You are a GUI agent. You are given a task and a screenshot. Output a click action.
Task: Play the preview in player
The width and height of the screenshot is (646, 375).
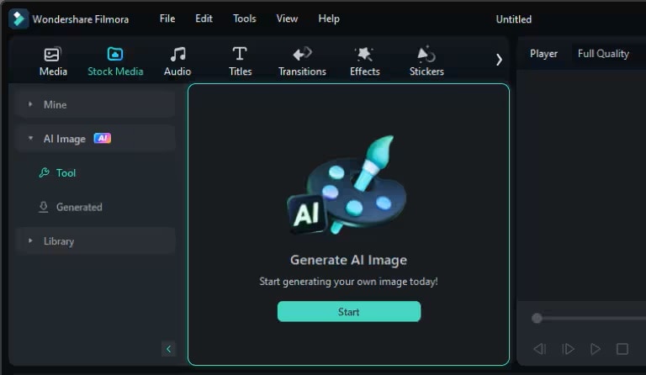pos(595,349)
